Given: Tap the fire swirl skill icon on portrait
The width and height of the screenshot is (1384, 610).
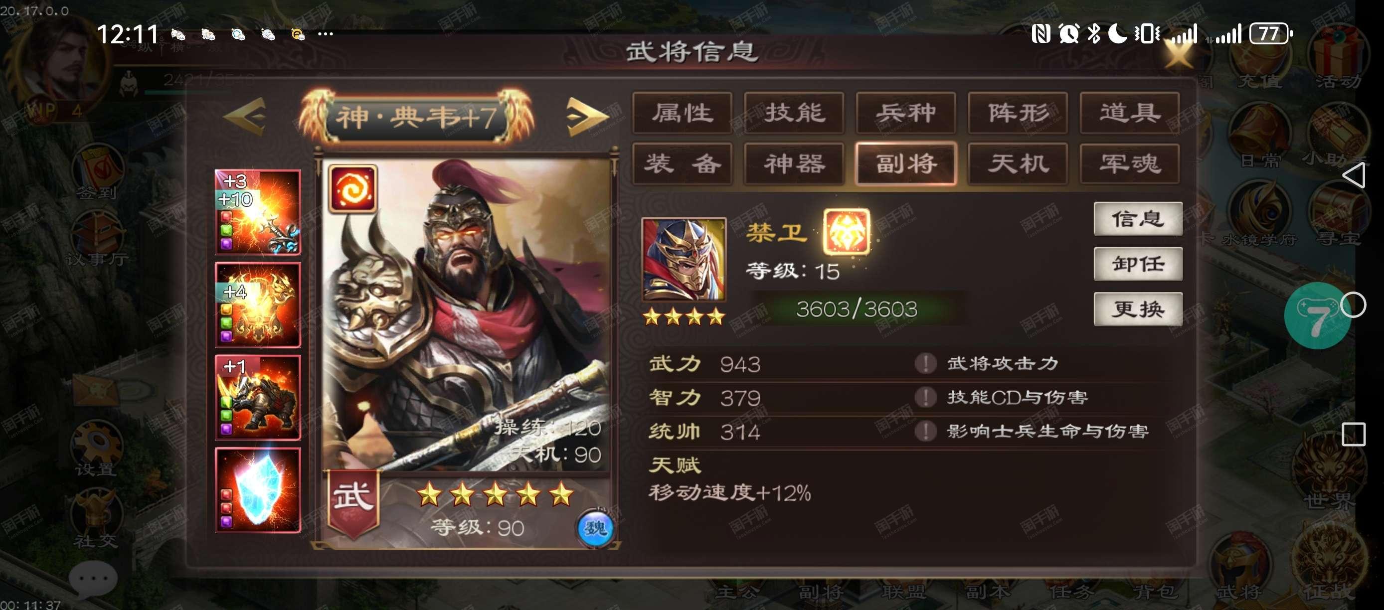Looking at the screenshot, I should 353,188.
